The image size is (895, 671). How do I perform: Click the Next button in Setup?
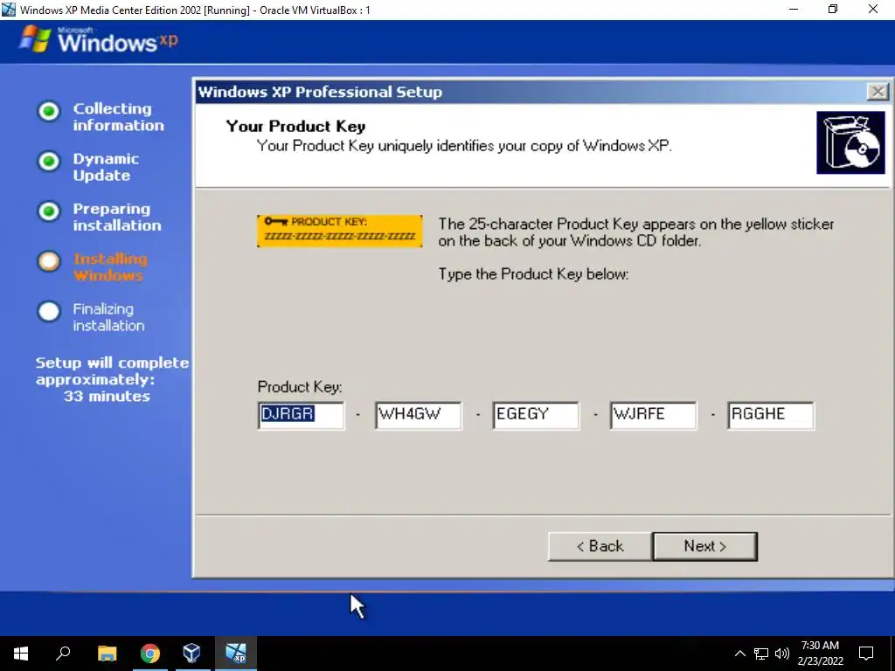tap(705, 546)
